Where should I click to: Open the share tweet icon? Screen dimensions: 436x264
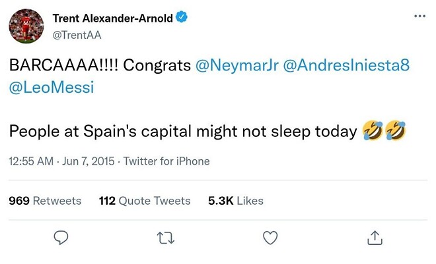(x=374, y=237)
